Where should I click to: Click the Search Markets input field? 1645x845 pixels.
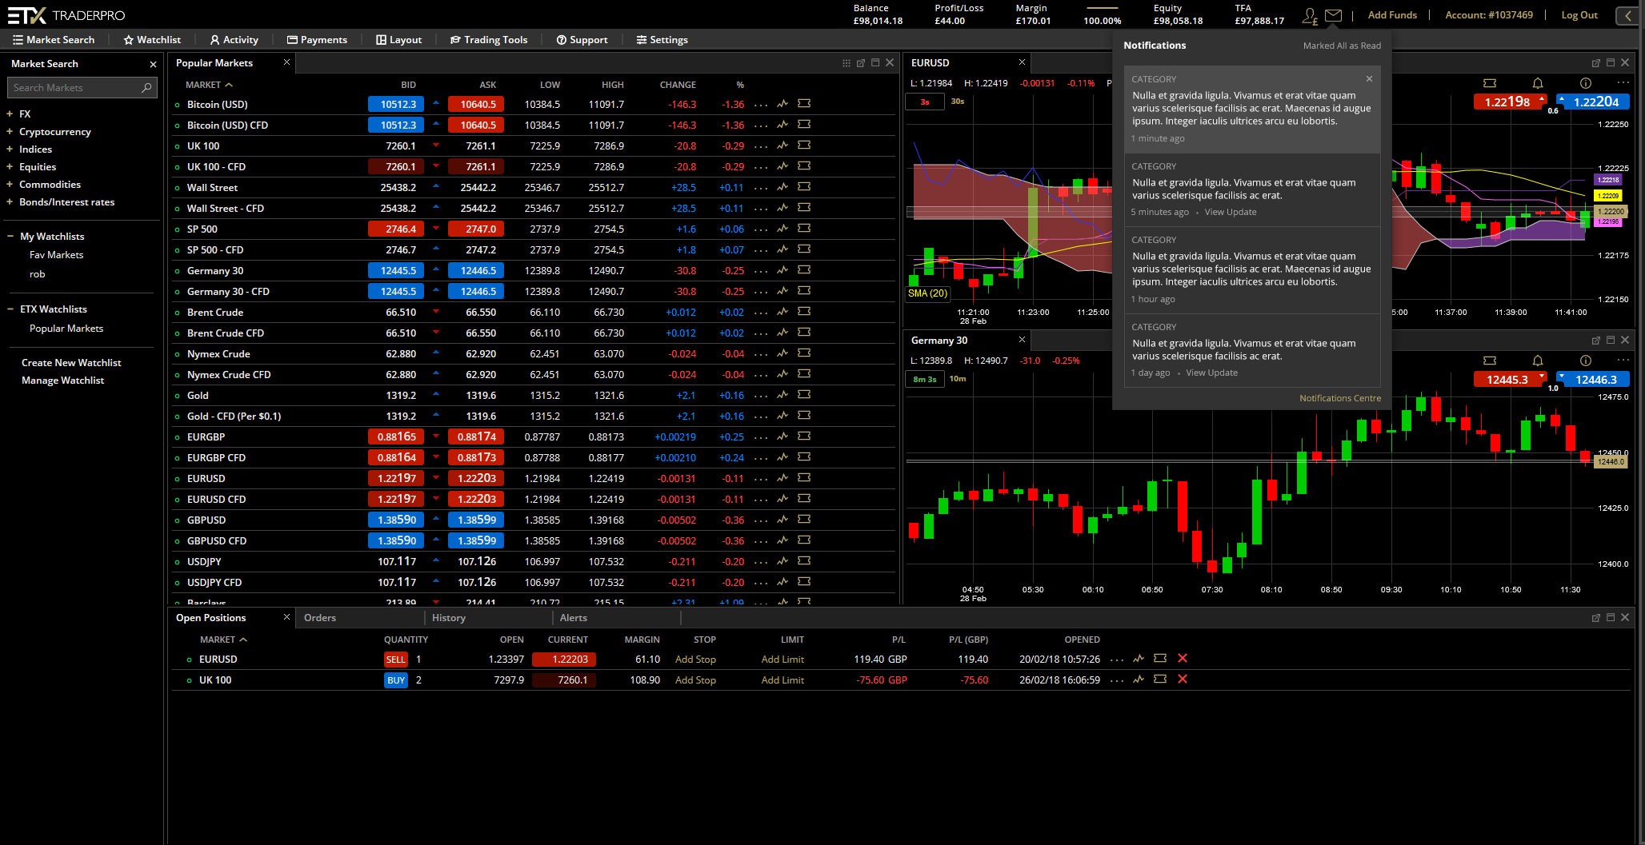(x=82, y=88)
